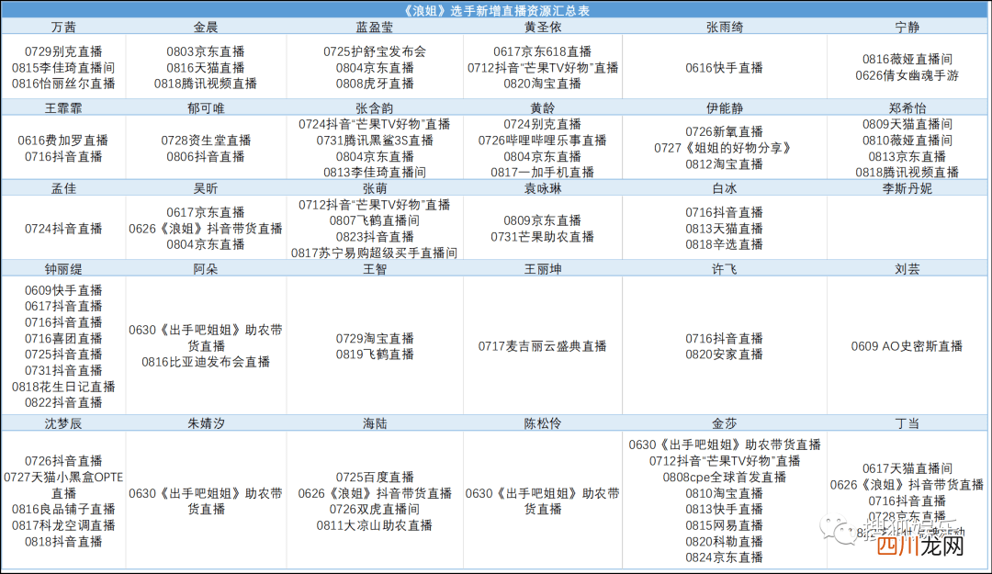
Task: Select the name header 沈梦辰
Action: [63, 423]
